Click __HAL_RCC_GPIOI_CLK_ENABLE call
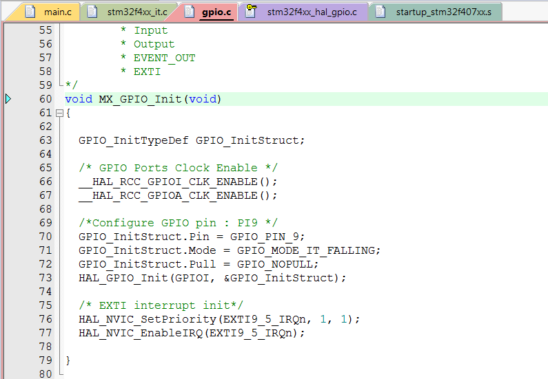The height and width of the screenshot is (379, 548). [x=178, y=182]
